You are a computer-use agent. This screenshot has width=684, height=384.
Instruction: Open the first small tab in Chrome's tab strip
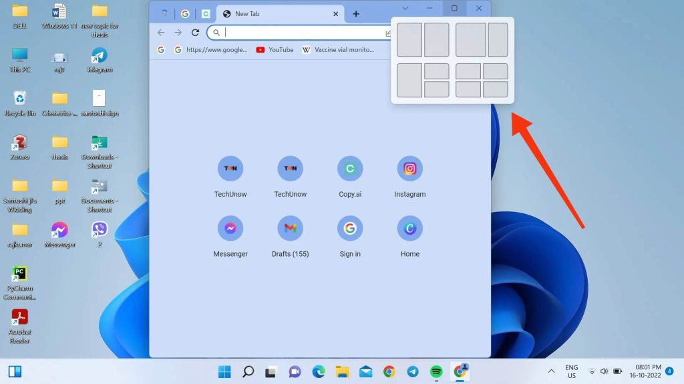click(x=164, y=13)
